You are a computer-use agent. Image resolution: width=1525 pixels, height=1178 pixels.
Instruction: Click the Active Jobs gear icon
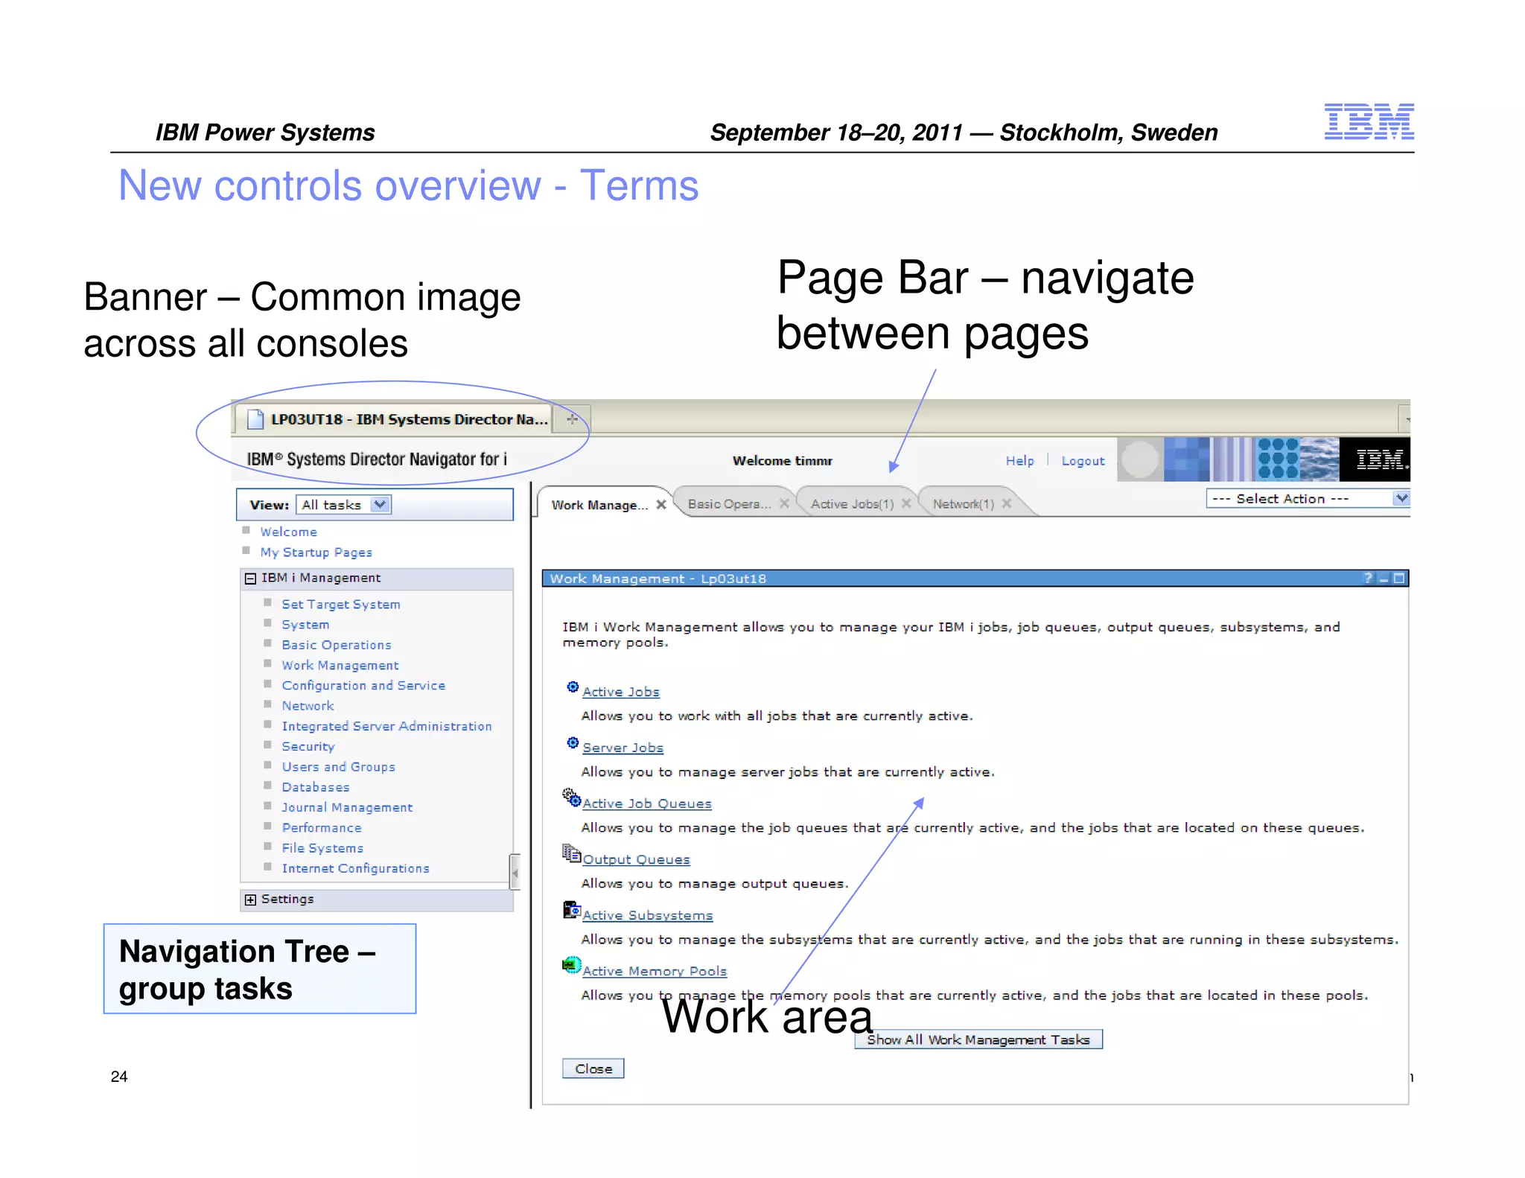[573, 687]
